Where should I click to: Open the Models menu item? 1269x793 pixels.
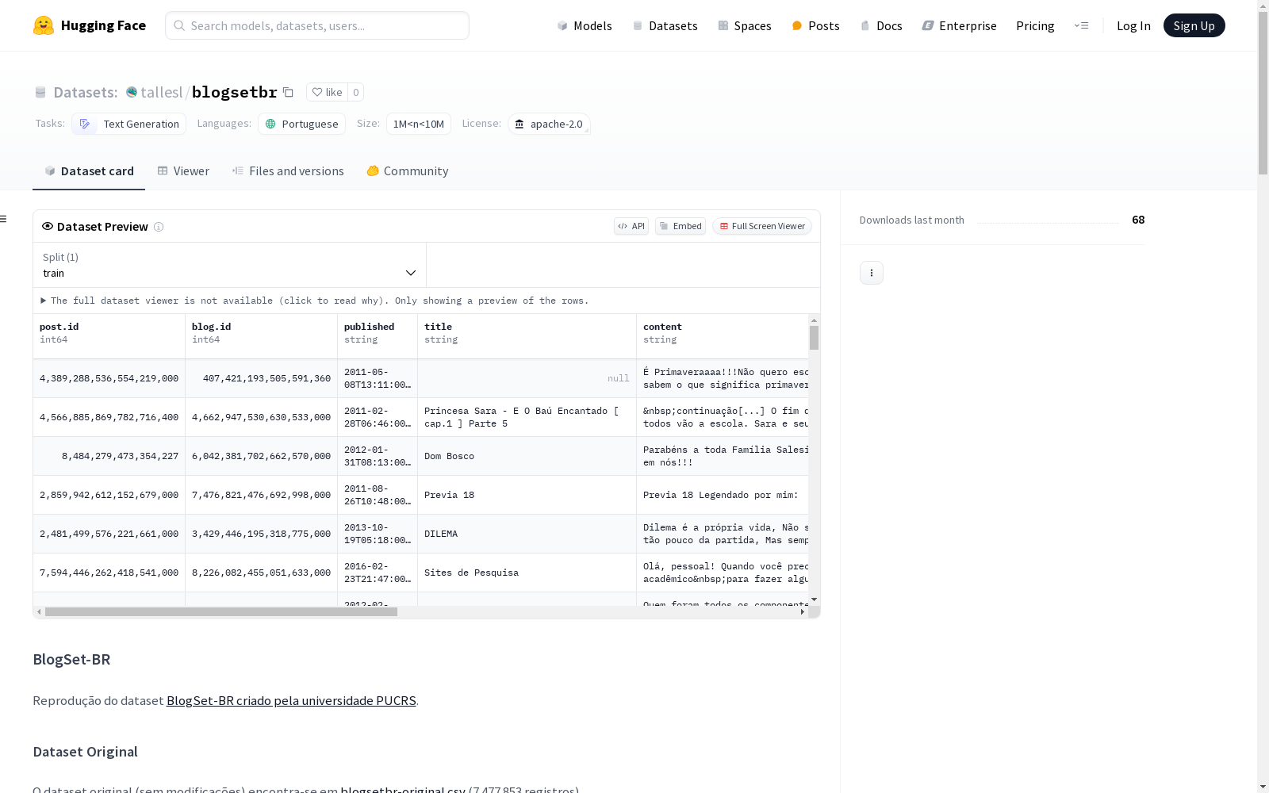tap(585, 25)
